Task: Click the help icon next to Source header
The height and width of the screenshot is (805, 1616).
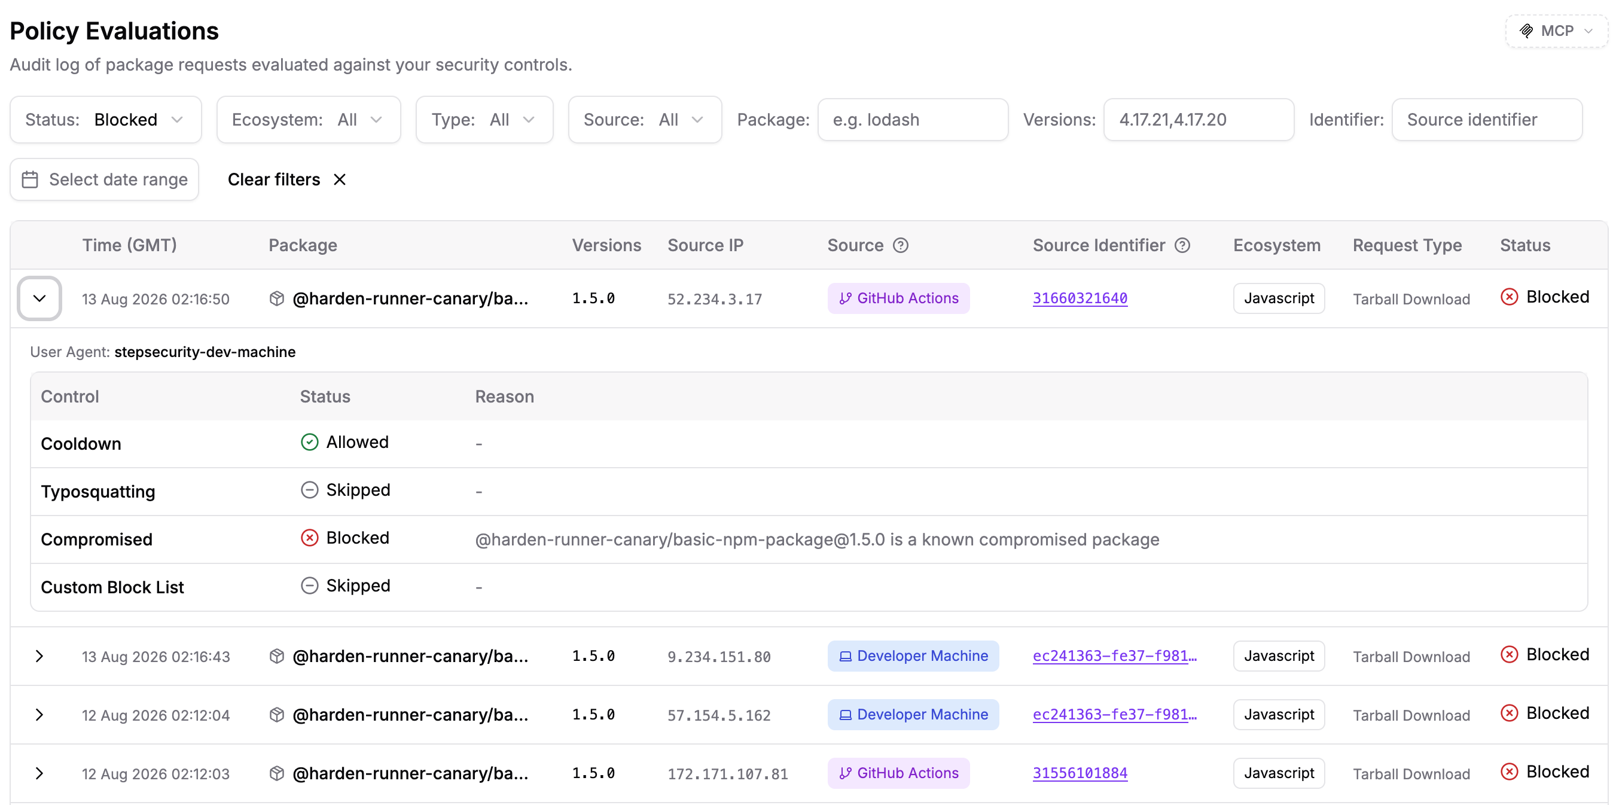Action: pos(900,245)
